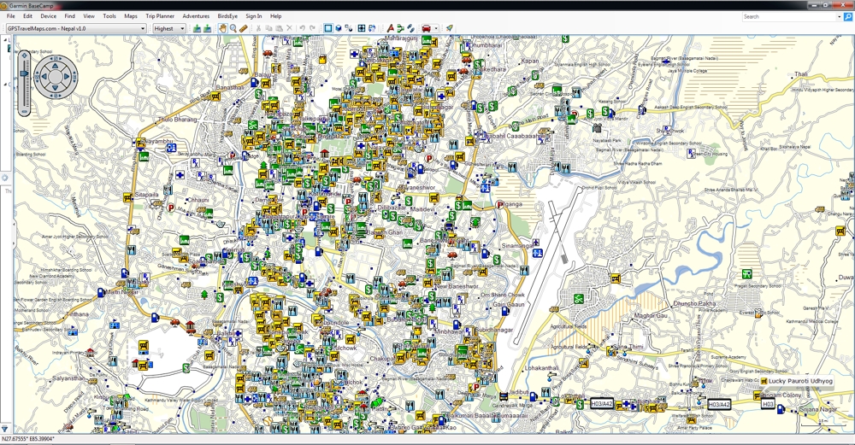The width and height of the screenshot is (855, 445).
Task: Open the Find menu
Action: click(x=70, y=16)
